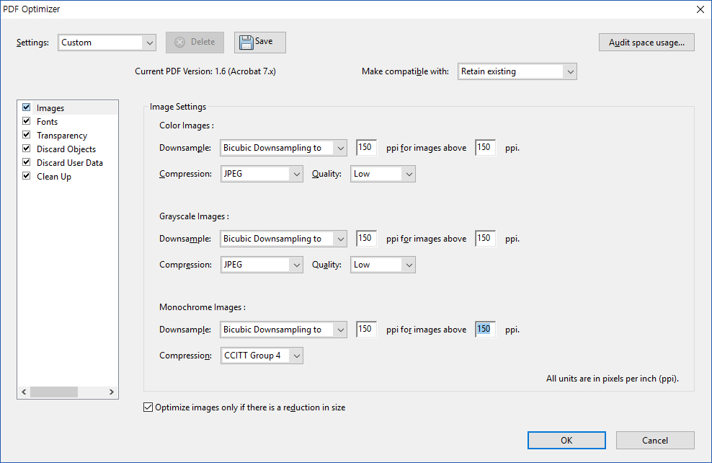
Task: Uncheck the Images panel checkbox
Action: tap(27, 107)
